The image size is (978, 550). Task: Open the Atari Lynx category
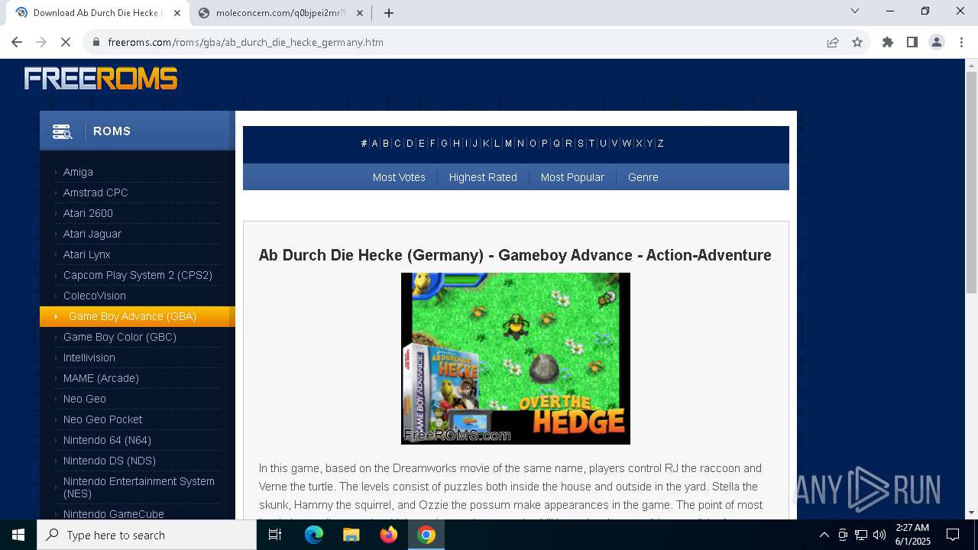[87, 254]
